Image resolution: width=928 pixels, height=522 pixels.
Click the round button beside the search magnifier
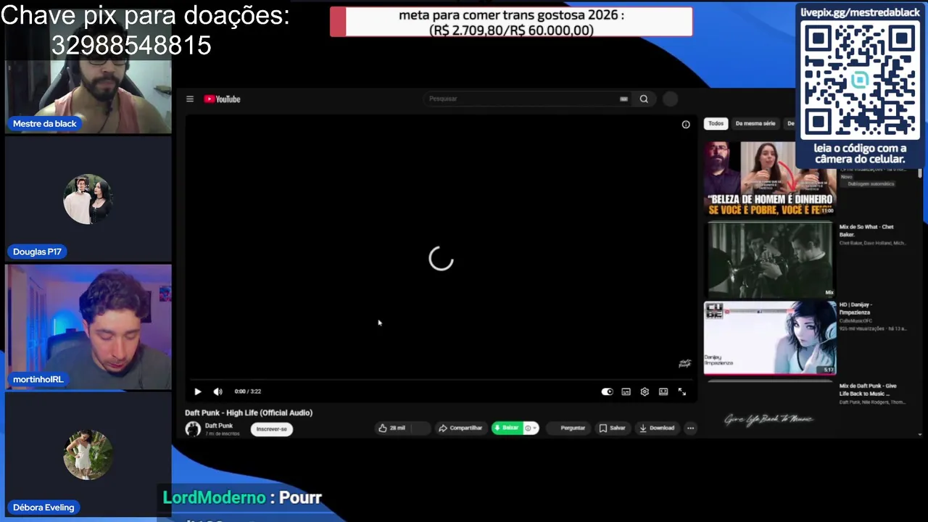click(670, 99)
